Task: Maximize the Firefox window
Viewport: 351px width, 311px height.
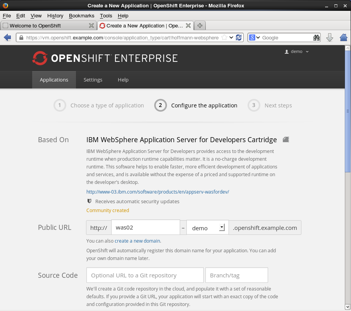Action: tap(336, 6)
